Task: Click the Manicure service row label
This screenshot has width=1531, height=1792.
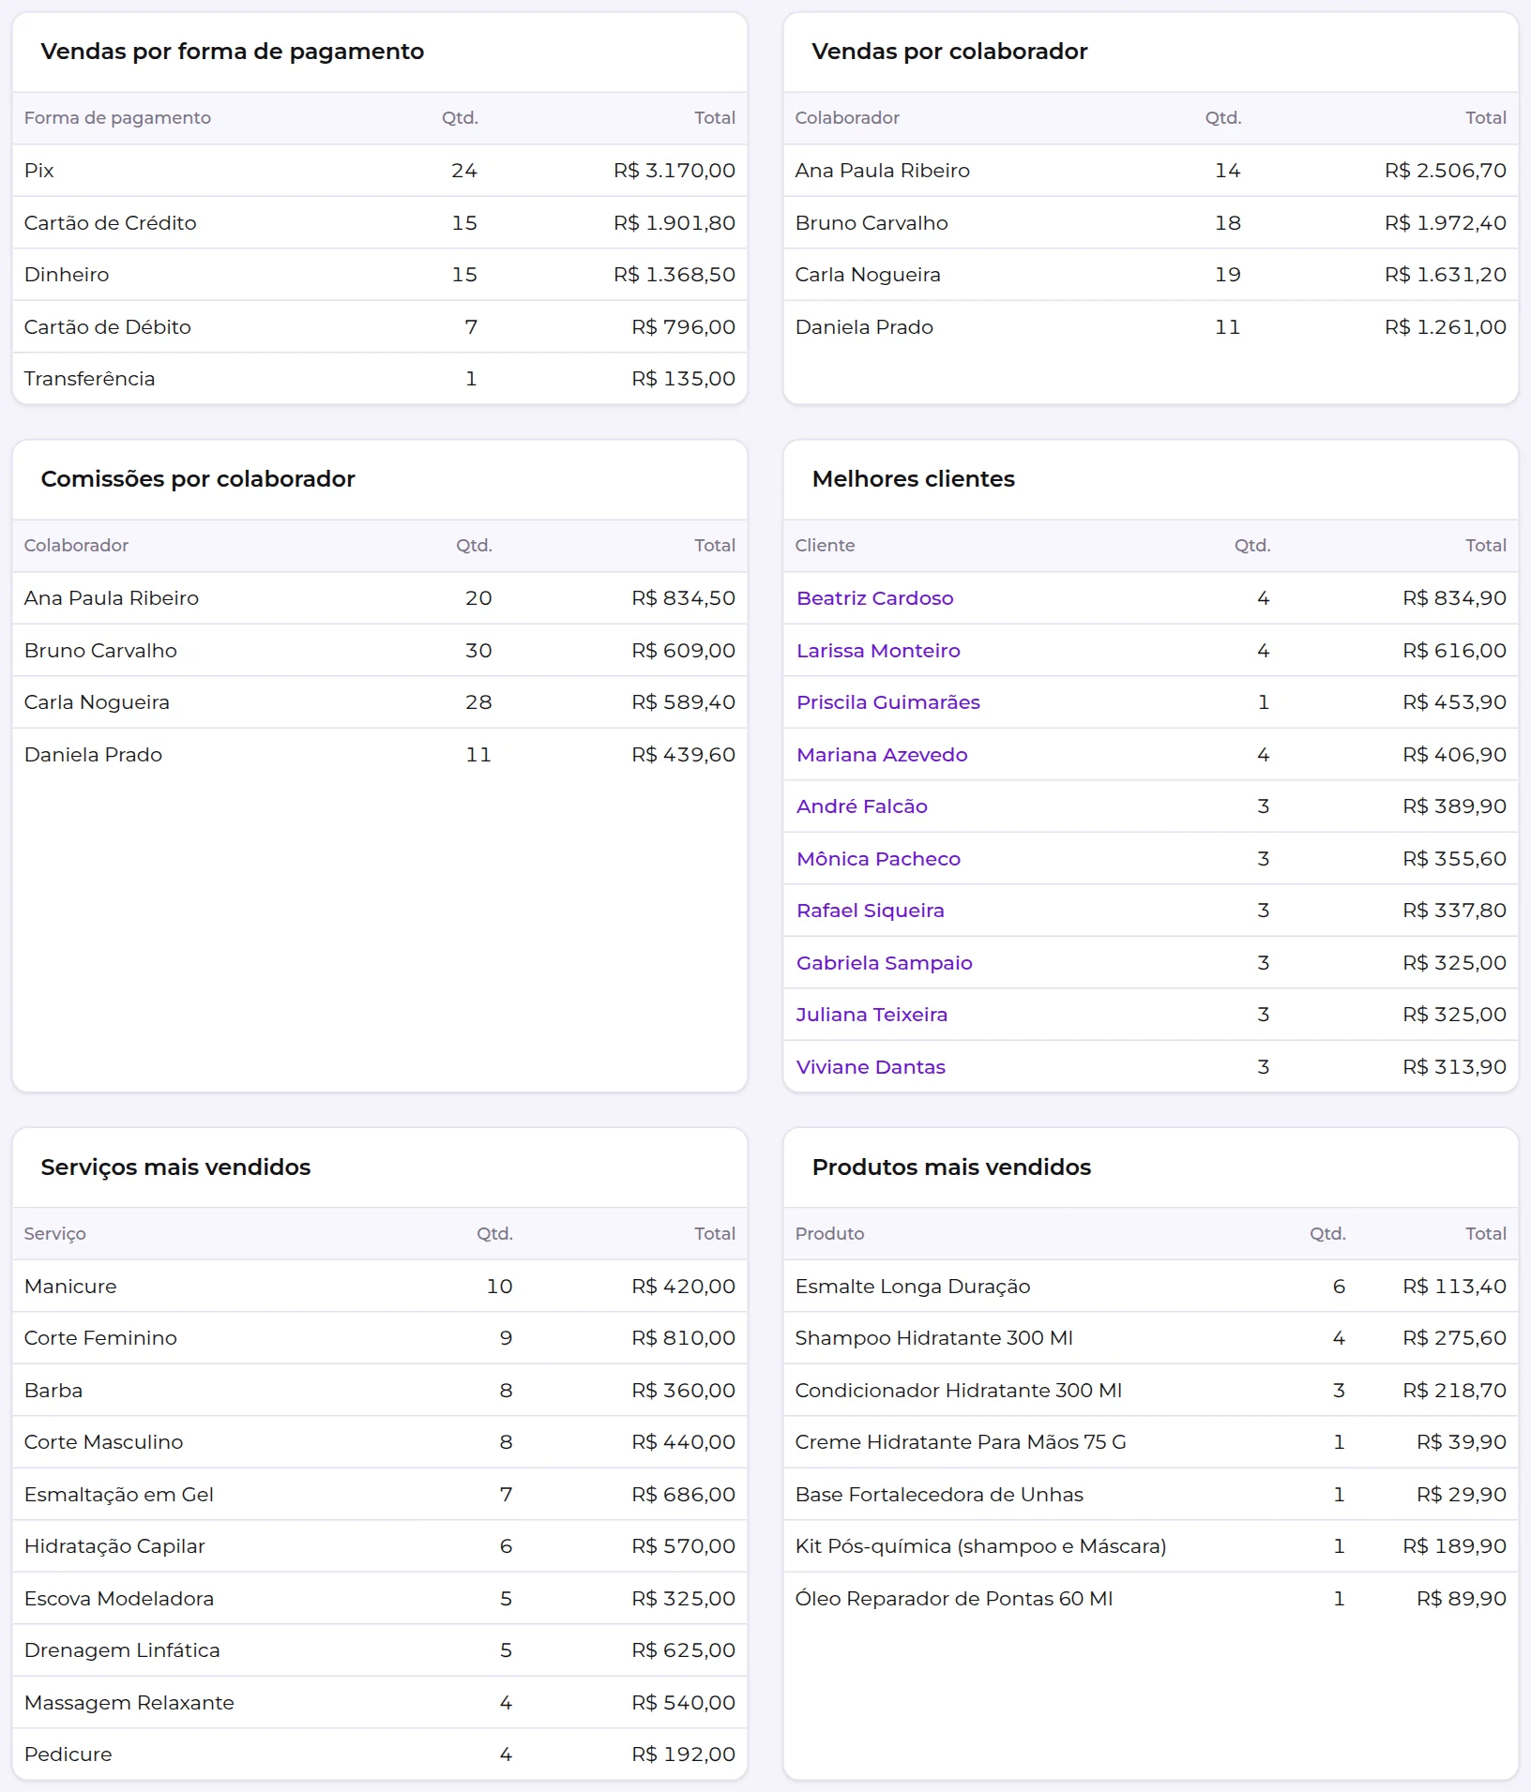Action: pos(70,1287)
